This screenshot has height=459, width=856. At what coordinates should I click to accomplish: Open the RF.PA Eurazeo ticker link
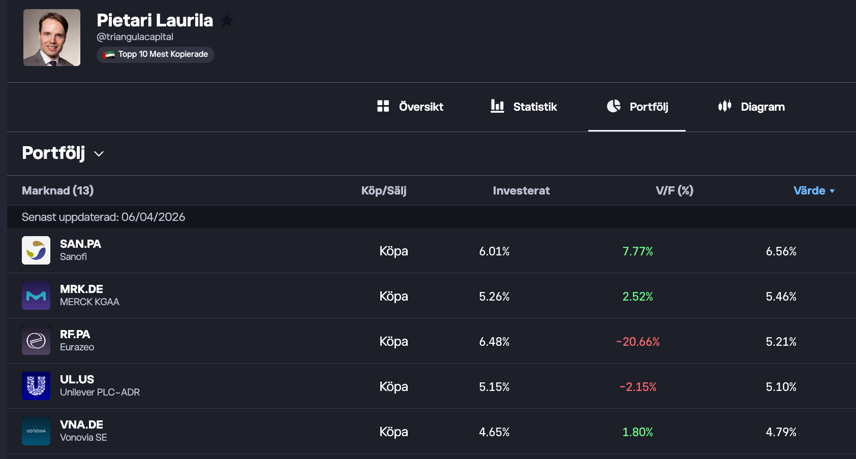tap(75, 335)
